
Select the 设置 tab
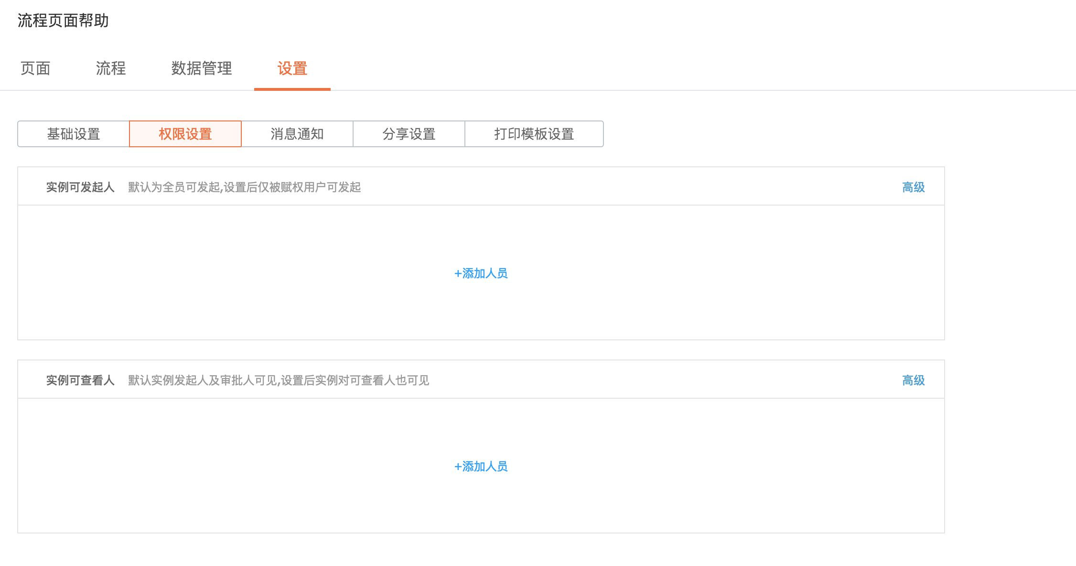pyautogui.click(x=292, y=68)
